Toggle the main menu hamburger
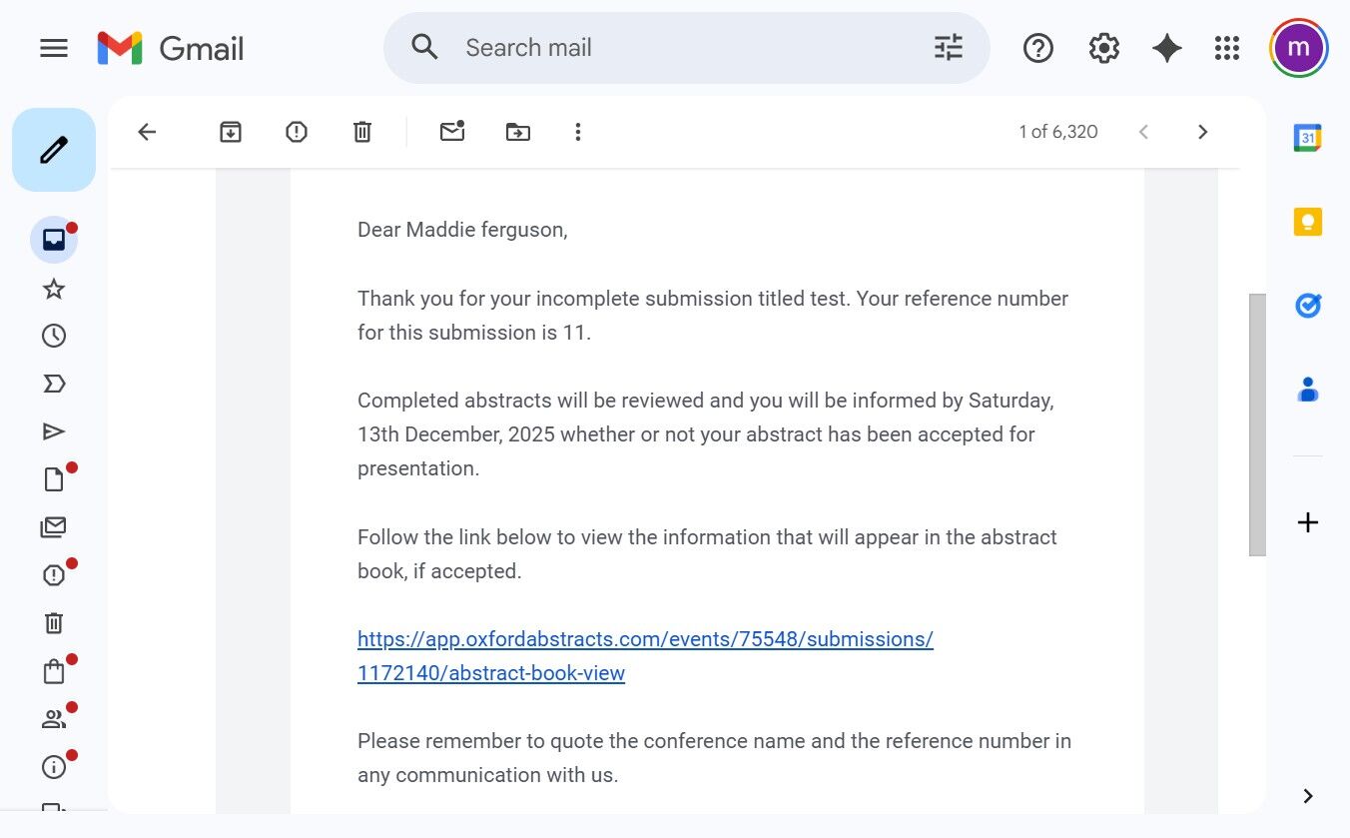Image resolution: width=1350 pixels, height=838 pixels. pos(54,48)
